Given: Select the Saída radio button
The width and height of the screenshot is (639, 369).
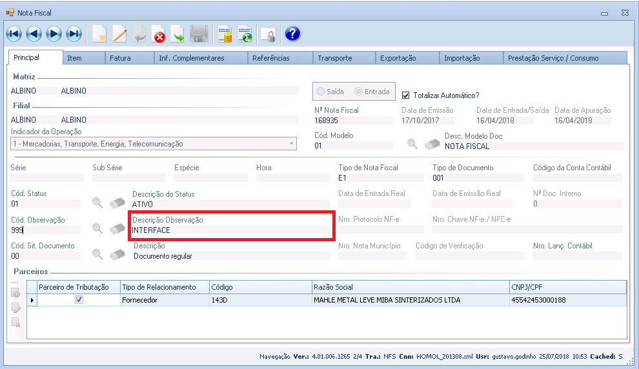Looking at the screenshot, I should (x=321, y=92).
